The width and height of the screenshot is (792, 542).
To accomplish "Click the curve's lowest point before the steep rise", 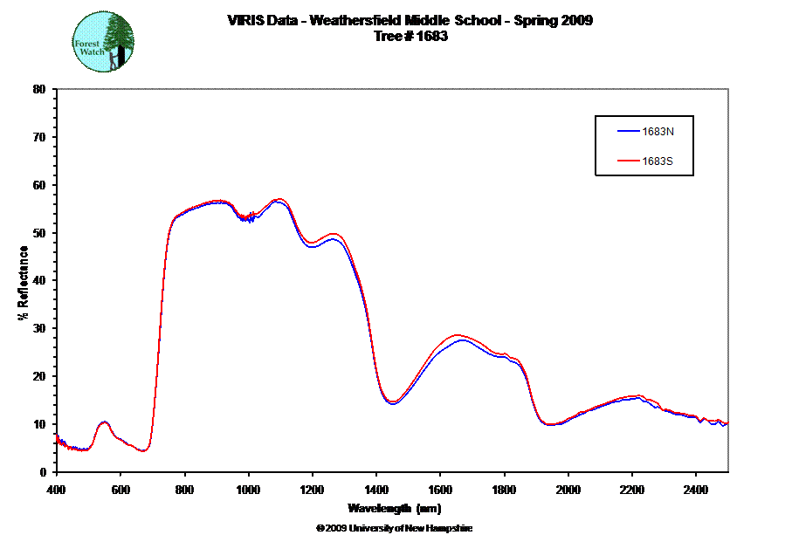I will [x=143, y=450].
